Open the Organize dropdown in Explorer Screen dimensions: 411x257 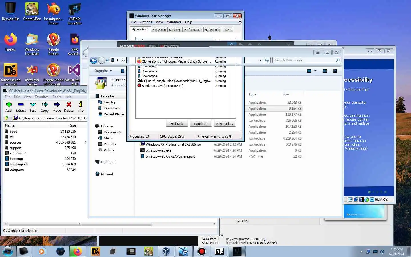coord(103,71)
